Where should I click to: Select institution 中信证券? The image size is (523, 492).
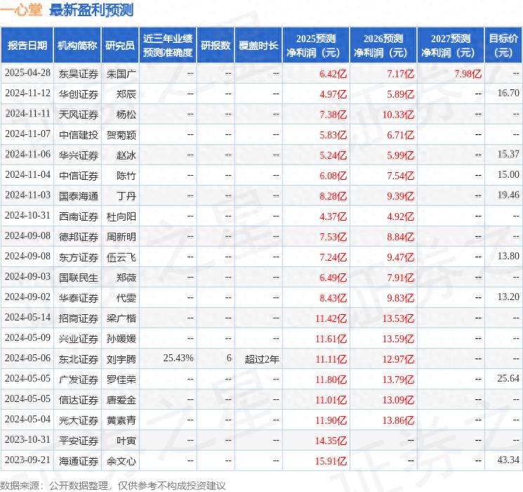click(x=79, y=176)
